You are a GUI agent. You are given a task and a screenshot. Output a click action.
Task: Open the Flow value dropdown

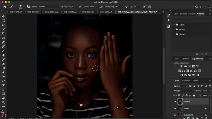coord(97,7)
